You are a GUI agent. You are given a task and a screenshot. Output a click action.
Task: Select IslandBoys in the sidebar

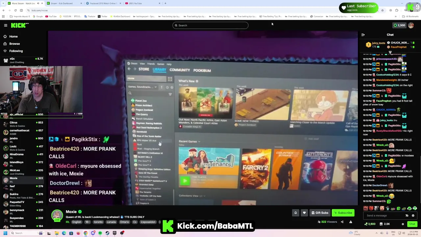click(23, 164)
